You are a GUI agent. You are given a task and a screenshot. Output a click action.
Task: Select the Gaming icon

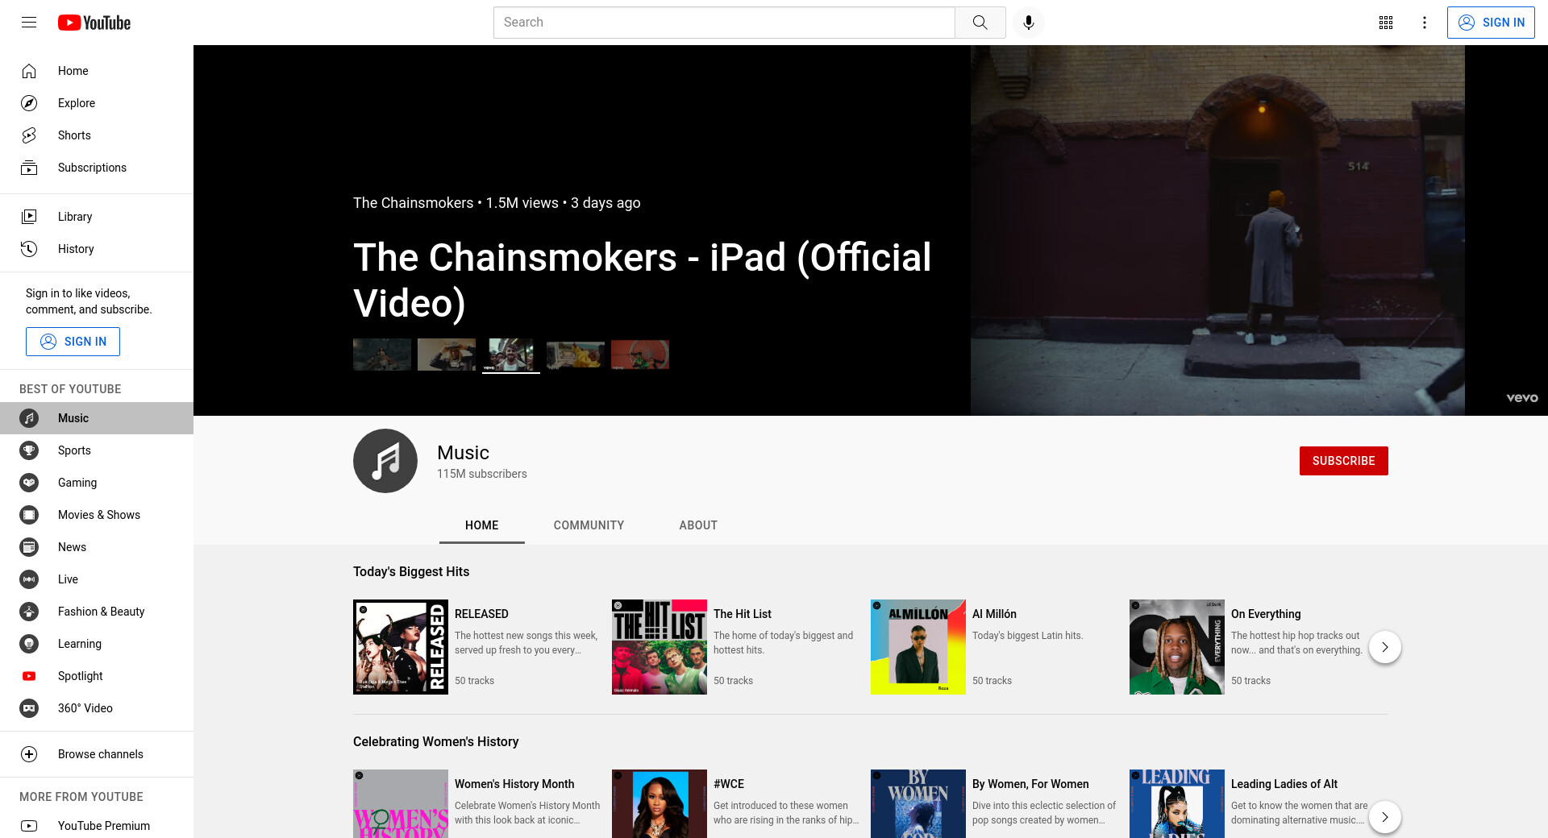[29, 483]
